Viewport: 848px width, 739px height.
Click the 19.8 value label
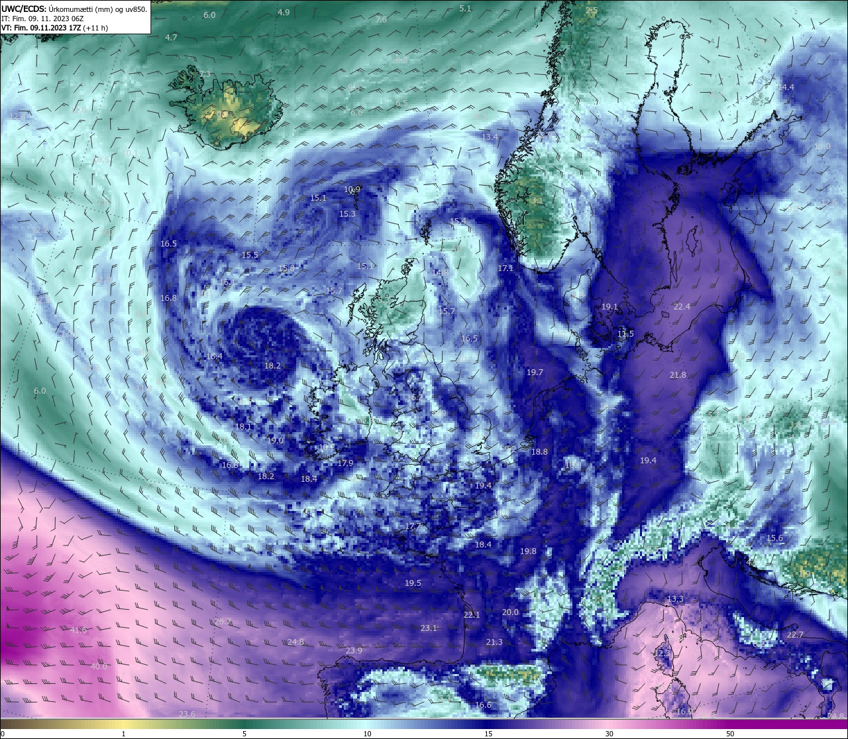tap(528, 551)
